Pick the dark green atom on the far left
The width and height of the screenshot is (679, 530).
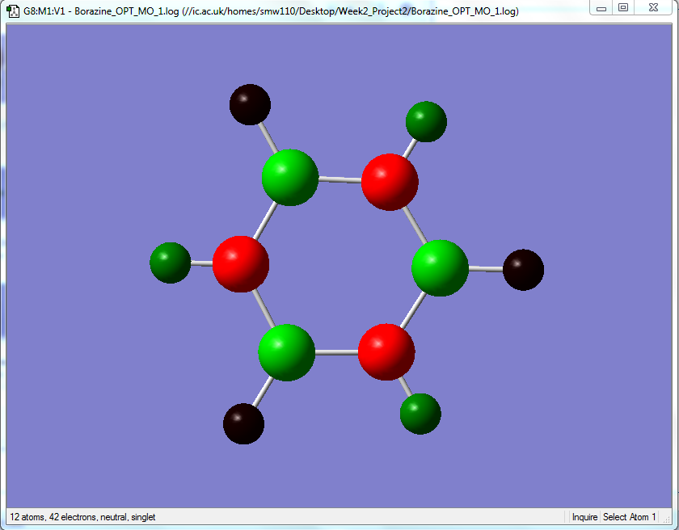pyautogui.click(x=171, y=263)
